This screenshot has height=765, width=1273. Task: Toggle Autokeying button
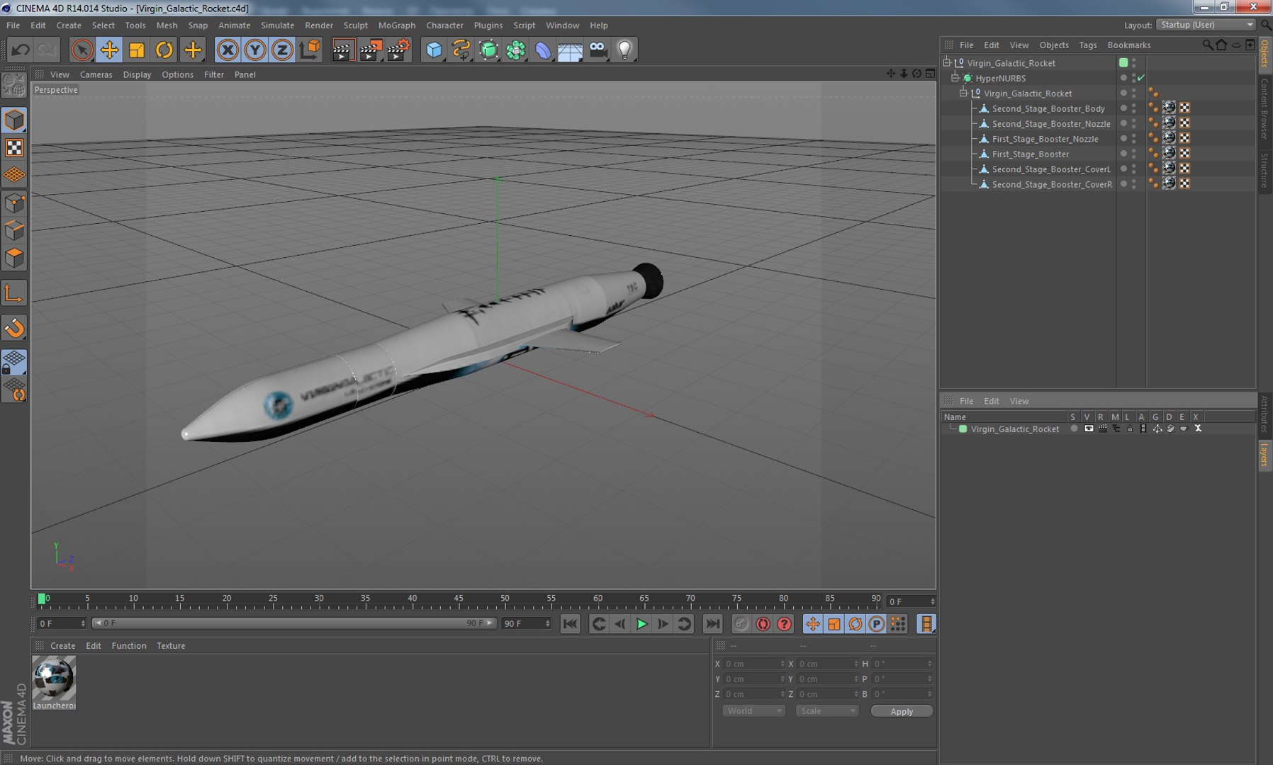(763, 624)
